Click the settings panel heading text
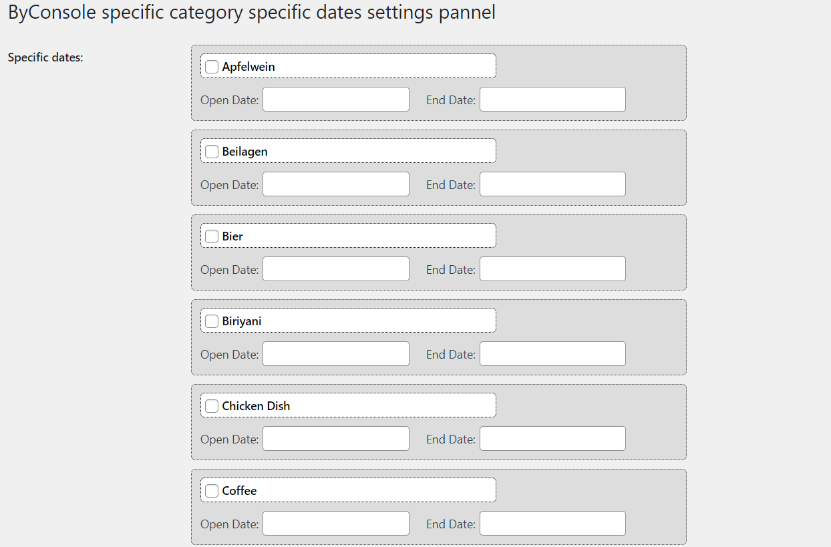 pyautogui.click(x=251, y=12)
